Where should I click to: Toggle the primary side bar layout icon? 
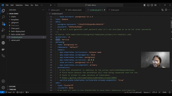point(145,5)
